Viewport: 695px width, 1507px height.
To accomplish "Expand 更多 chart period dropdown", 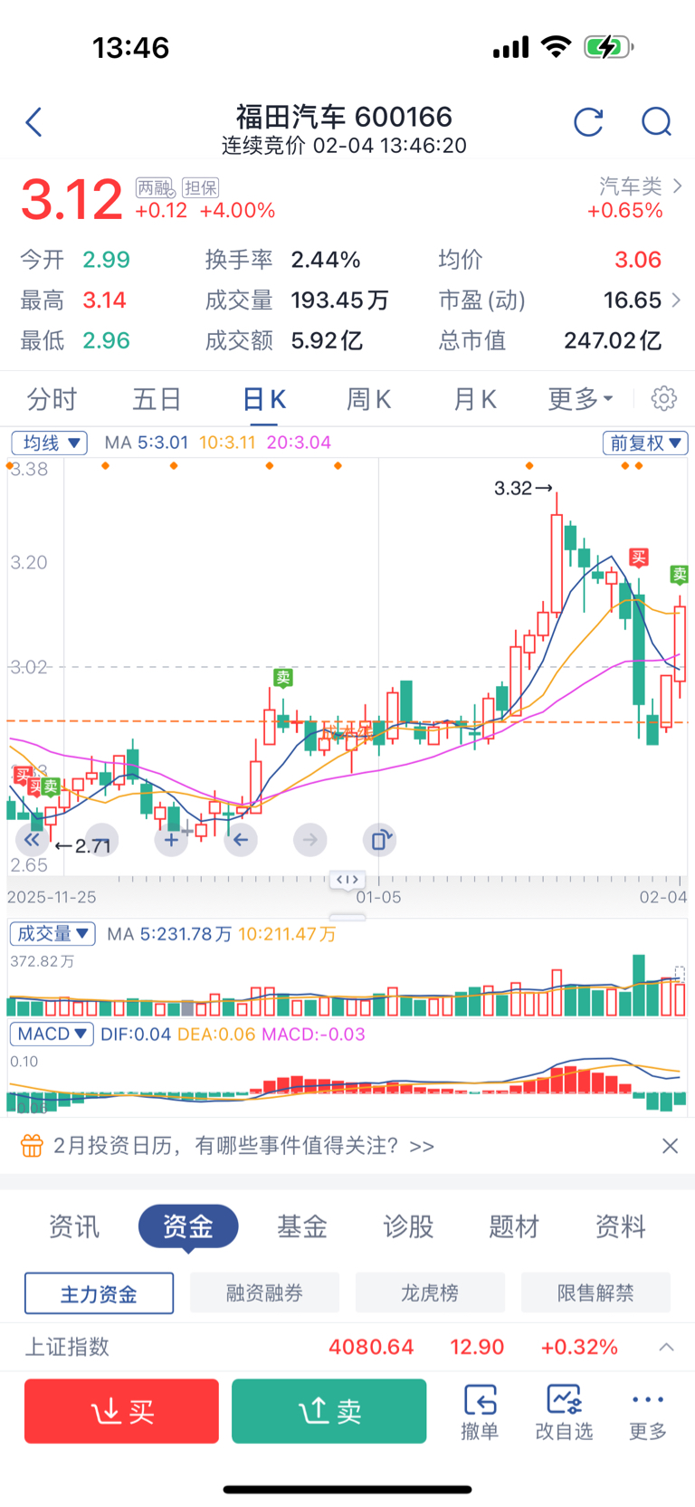I will coord(580,398).
